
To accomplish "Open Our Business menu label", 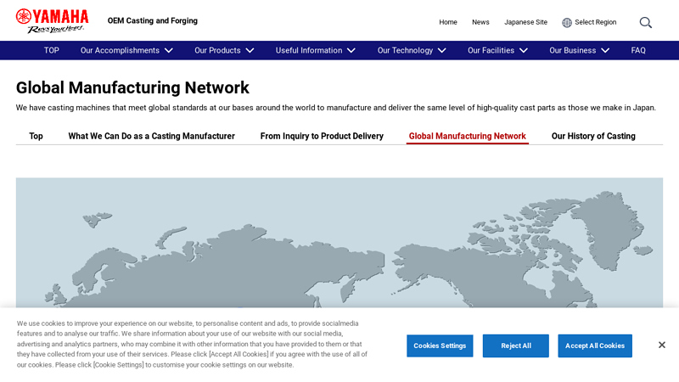I will pyautogui.click(x=572, y=51).
